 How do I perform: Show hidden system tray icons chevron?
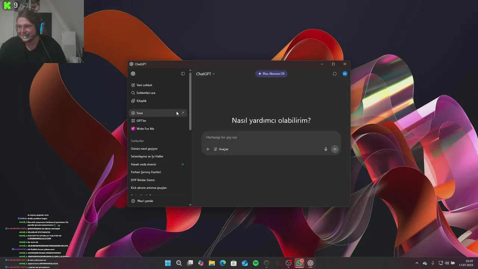click(417, 263)
